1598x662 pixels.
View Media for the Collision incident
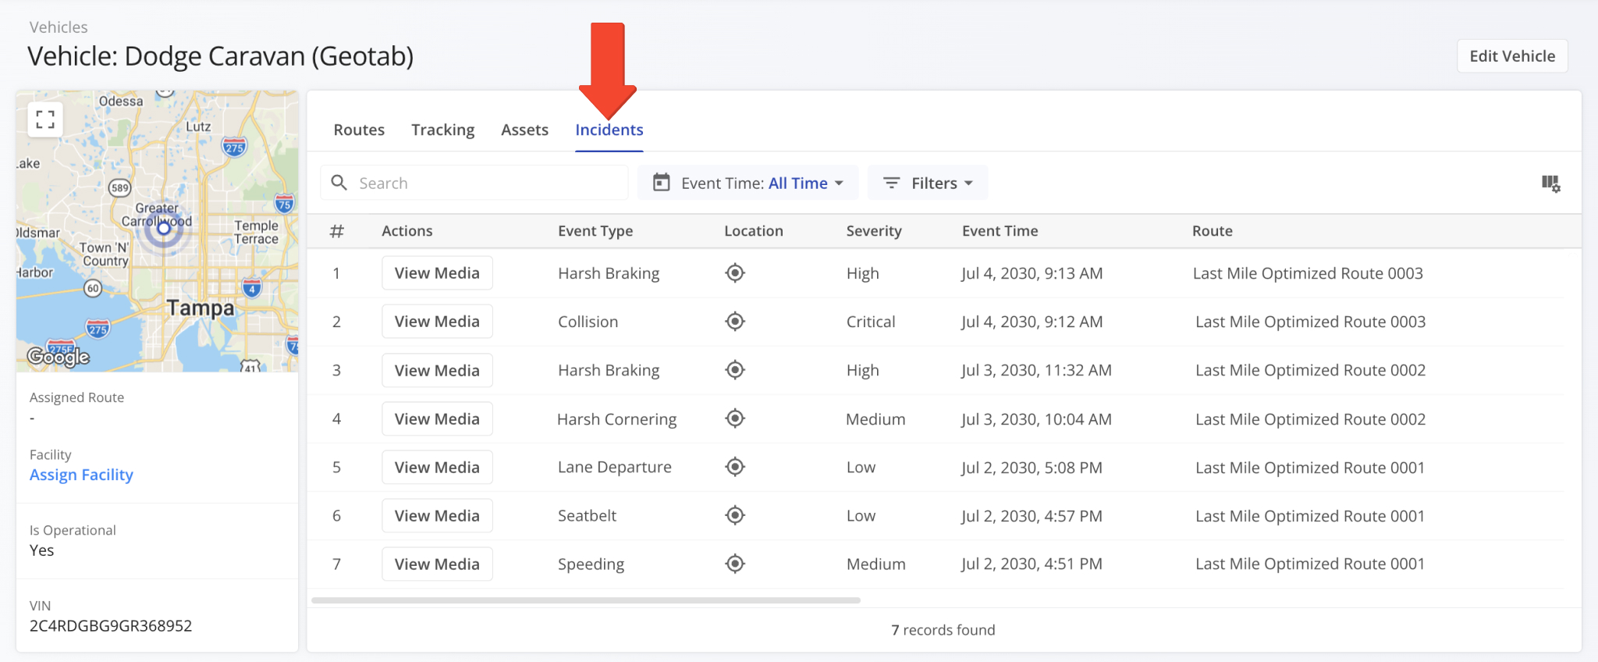(x=437, y=322)
